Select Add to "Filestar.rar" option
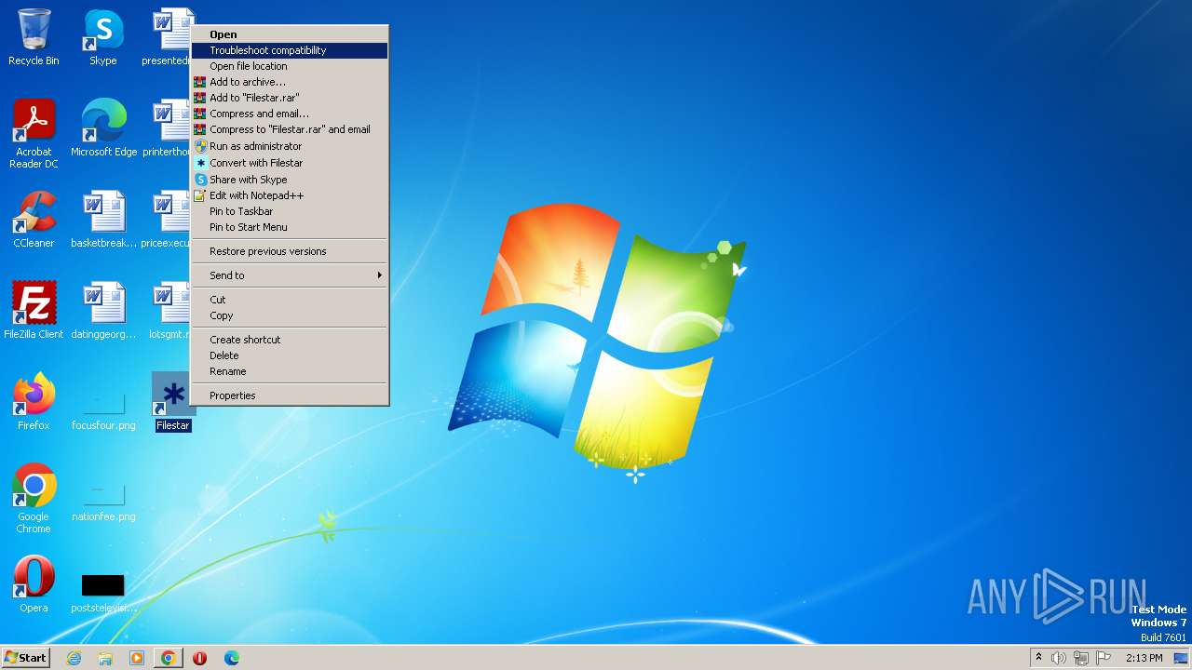The width and height of the screenshot is (1192, 670). click(x=290, y=98)
